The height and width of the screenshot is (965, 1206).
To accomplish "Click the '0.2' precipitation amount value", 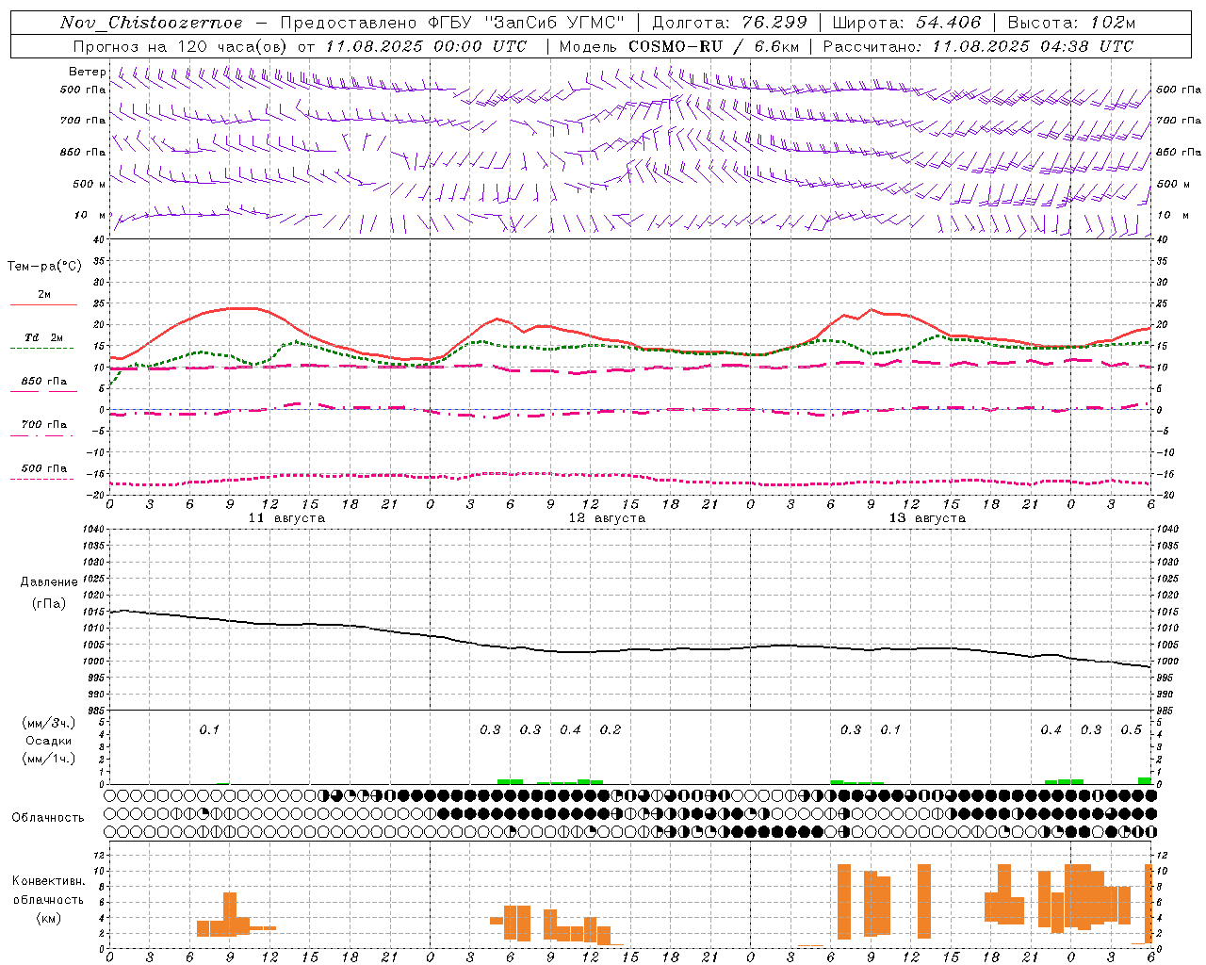I will [611, 730].
